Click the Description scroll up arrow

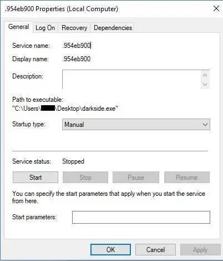point(205,75)
